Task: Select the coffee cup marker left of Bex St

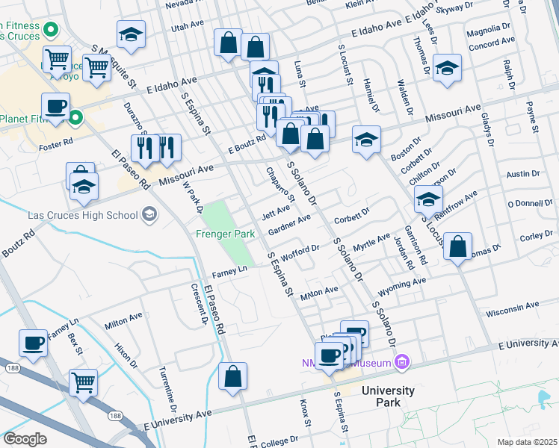Action: point(33,343)
